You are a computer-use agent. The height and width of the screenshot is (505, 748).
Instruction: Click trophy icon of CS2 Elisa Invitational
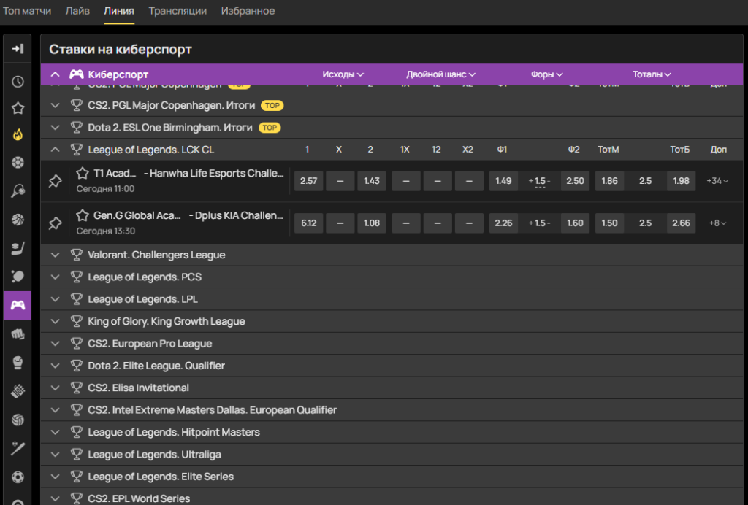[x=76, y=388]
